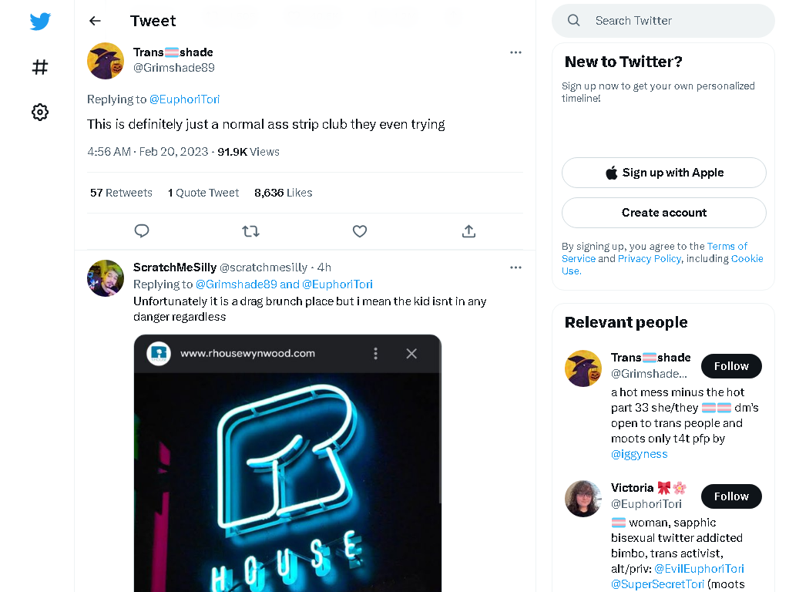The height and width of the screenshot is (592, 789).
Task: Click the reply speech bubble icon
Action: [142, 231]
